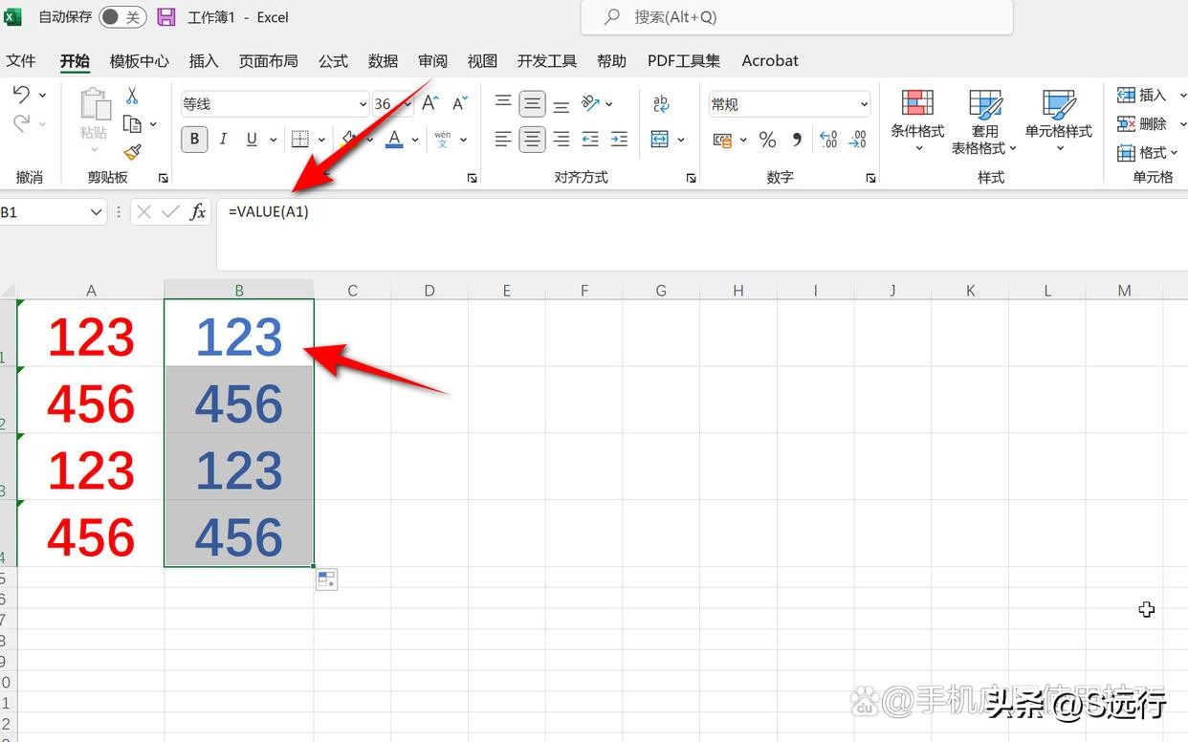
Task: Open the 条件格式 conditional formatting menu
Action: (x=917, y=120)
